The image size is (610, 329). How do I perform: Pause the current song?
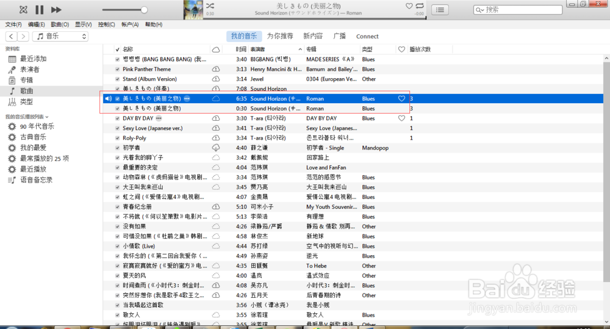[39, 10]
